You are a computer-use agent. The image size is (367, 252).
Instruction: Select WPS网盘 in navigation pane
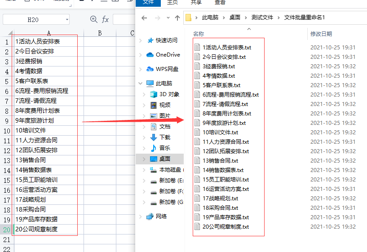167,69
